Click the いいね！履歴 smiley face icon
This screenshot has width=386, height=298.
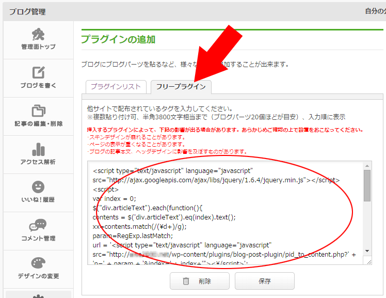(38, 186)
